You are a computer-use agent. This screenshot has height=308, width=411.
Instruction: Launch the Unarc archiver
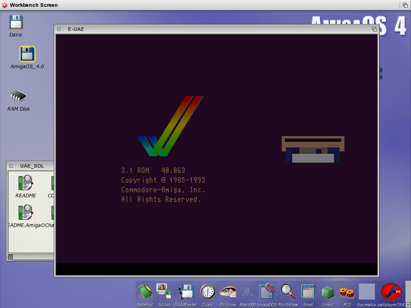click(328, 292)
